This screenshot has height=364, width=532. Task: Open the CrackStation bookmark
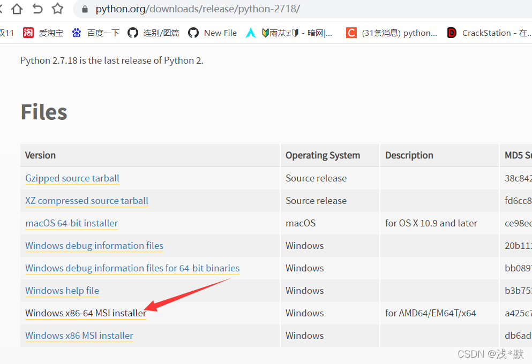(489, 33)
